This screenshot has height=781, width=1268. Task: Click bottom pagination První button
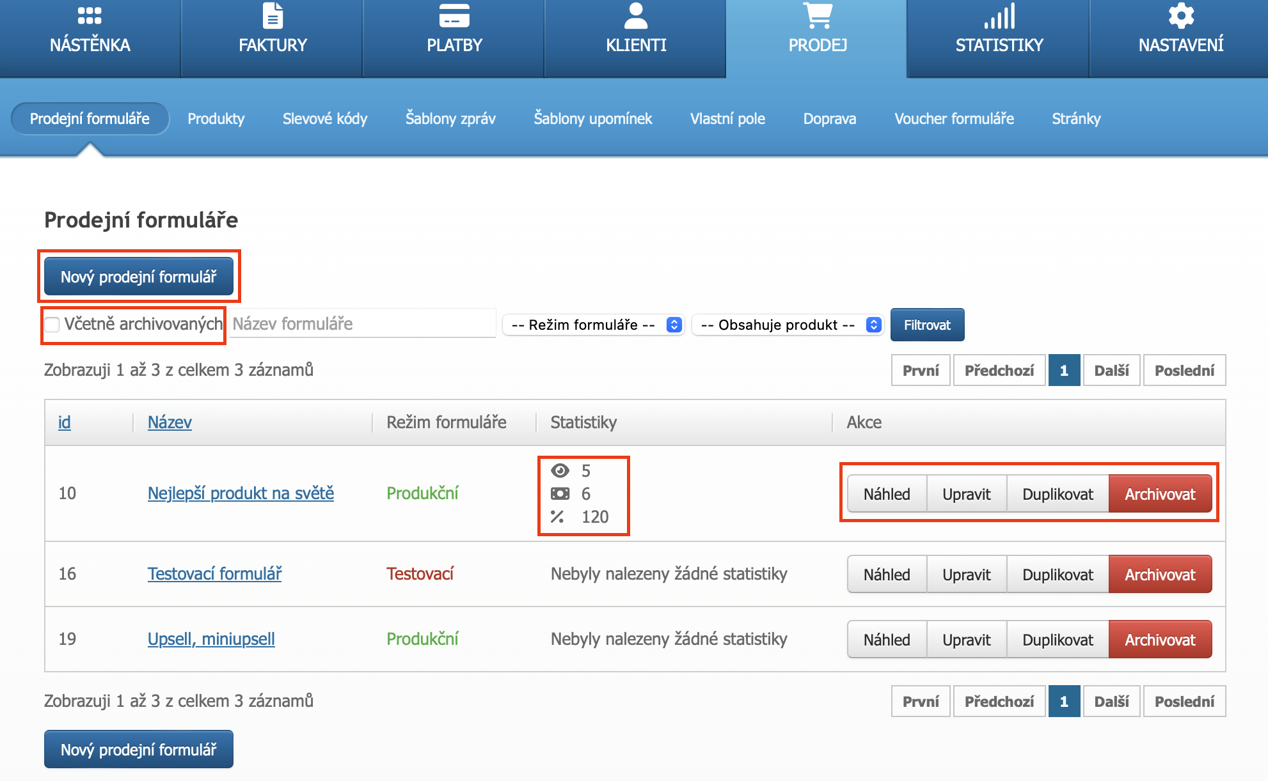point(921,701)
